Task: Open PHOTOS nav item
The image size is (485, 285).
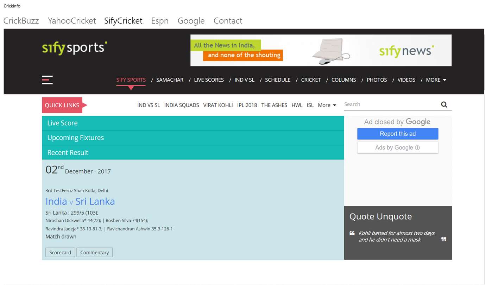Action: (x=377, y=80)
